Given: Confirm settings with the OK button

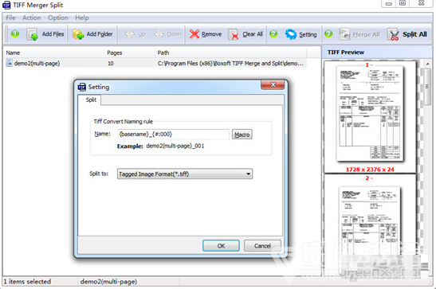Looking at the screenshot, I should 221,246.
